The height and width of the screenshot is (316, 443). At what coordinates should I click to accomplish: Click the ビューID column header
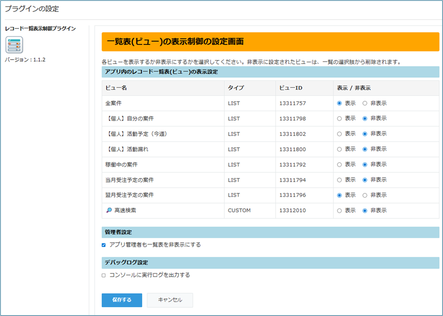point(290,88)
